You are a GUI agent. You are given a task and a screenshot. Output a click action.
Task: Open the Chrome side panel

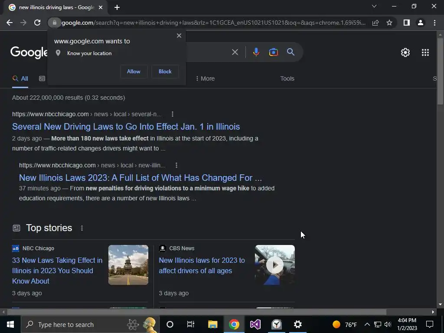click(x=407, y=23)
